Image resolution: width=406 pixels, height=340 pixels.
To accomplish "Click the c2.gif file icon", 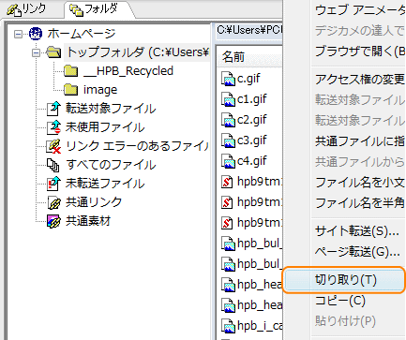I will [228, 120].
